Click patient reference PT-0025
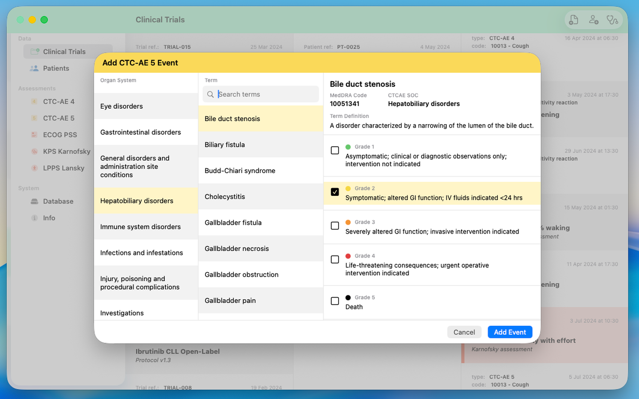This screenshot has width=639, height=399. point(348,47)
